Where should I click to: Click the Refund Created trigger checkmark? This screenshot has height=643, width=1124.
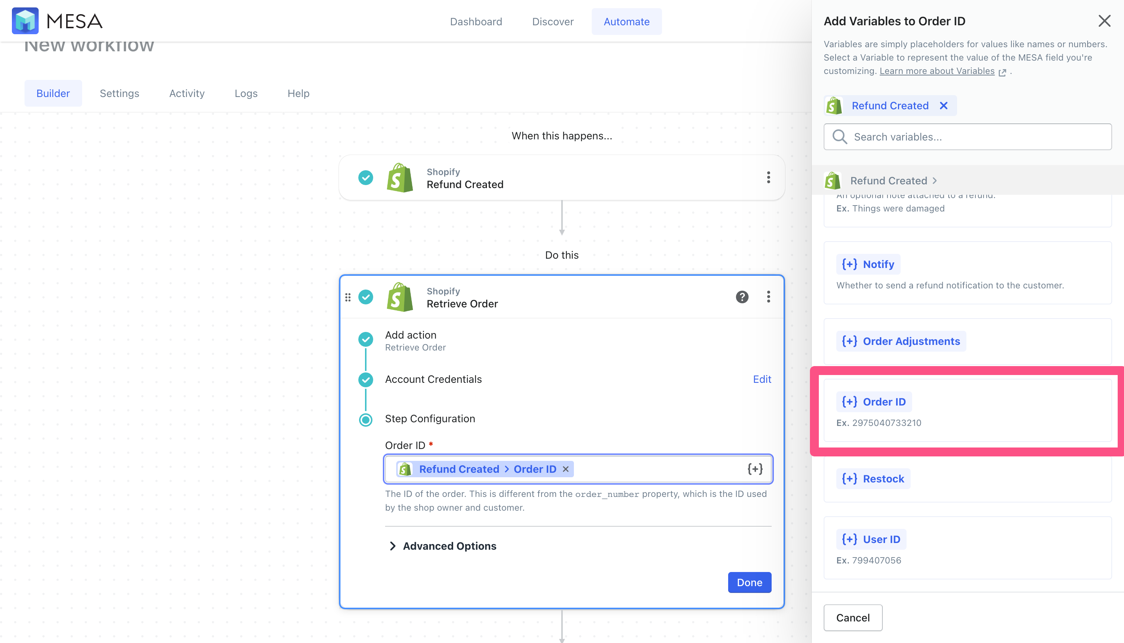(366, 178)
